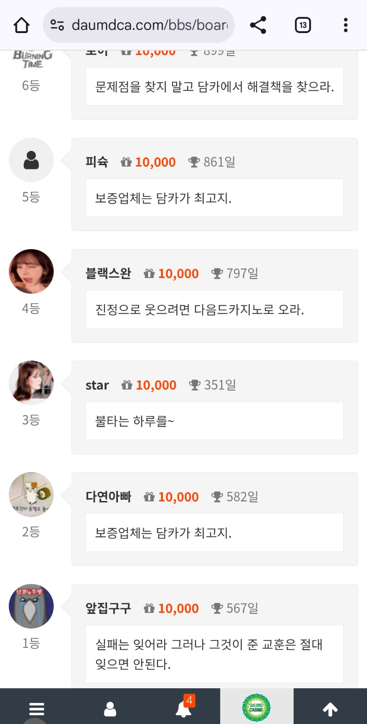Image resolution: width=367 pixels, height=724 pixels.
Task: Tap the user profile icon in bottom bar
Action: (x=110, y=709)
